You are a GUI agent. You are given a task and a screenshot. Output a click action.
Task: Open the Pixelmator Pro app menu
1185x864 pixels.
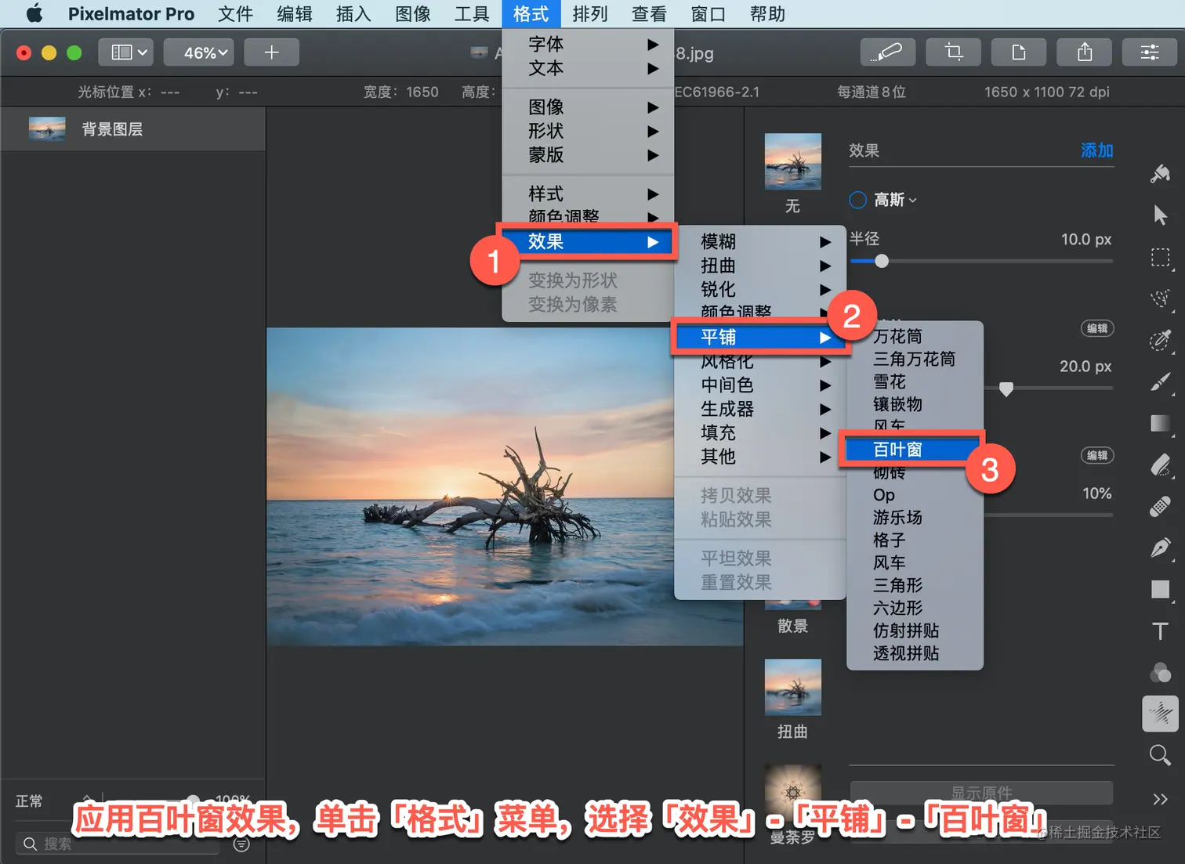(x=131, y=14)
